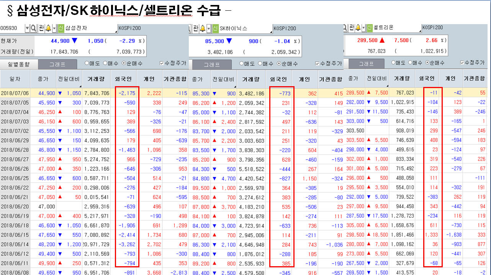Toggle 수정주가 checkbox in Samsung panel
This screenshot has width=491, height=275.
162,64
